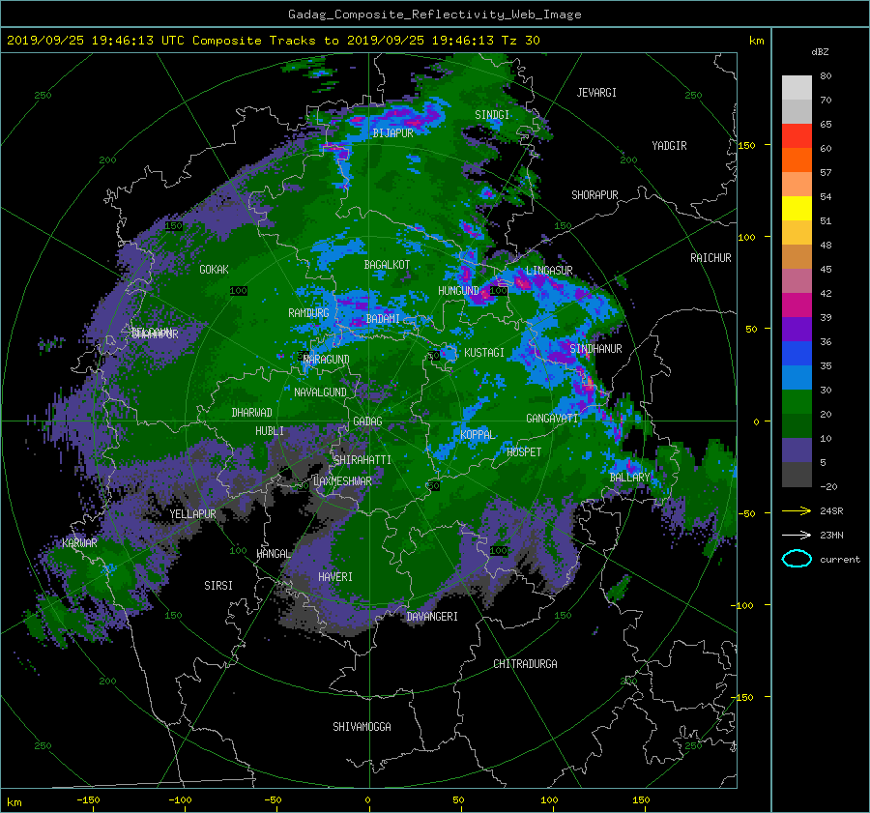Screen dimensions: 870x813
Task: Click the 80 value atop the dBZ scale
Action: pos(826,76)
